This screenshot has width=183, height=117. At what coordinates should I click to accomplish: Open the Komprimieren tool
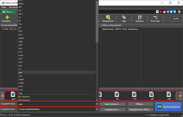pos(108,19)
